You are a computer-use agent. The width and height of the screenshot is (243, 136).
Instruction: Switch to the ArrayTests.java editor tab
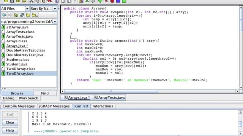pyautogui.click(x=109, y=97)
